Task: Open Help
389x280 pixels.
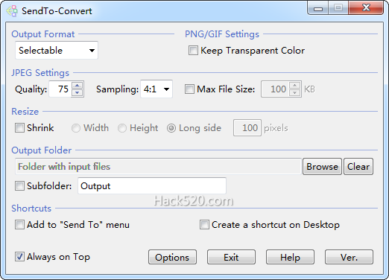Action: pyautogui.click(x=290, y=257)
